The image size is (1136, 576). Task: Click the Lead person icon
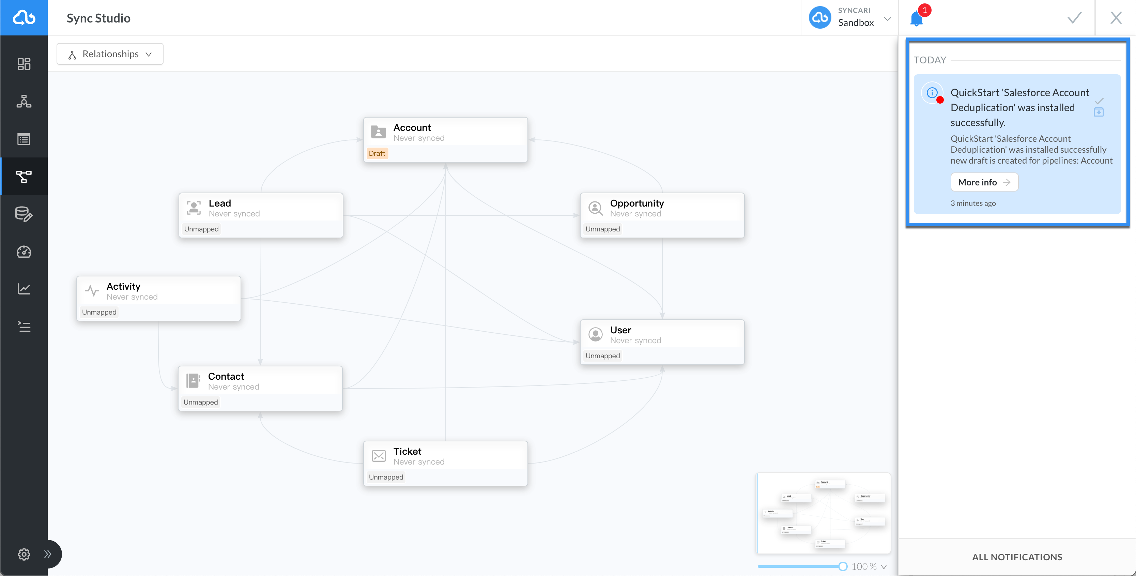pyautogui.click(x=194, y=208)
